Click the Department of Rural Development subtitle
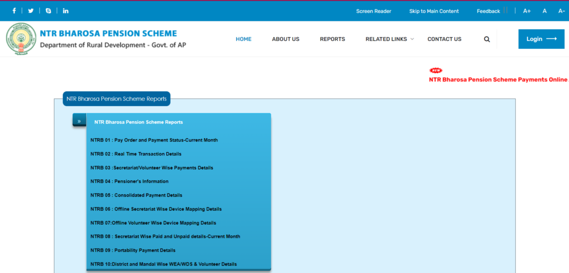569x273 pixels. tap(113, 46)
